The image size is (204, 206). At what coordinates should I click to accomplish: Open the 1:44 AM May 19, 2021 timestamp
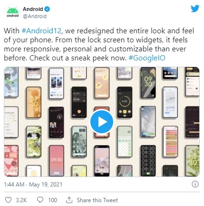click(x=33, y=185)
